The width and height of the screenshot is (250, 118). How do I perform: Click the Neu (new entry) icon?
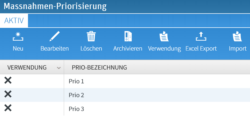click(18, 36)
